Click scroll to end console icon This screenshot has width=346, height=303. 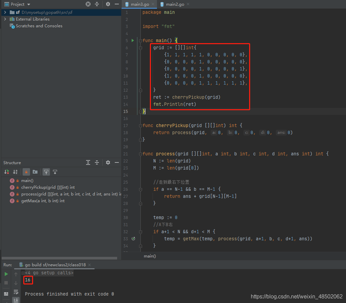click(x=16, y=300)
